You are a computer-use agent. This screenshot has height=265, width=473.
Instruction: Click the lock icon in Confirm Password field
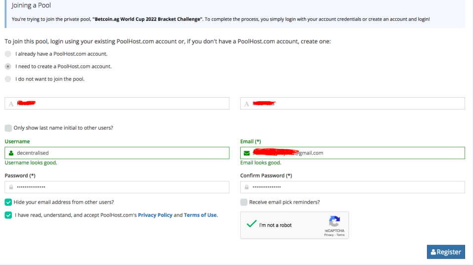click(x=247, y=188)
